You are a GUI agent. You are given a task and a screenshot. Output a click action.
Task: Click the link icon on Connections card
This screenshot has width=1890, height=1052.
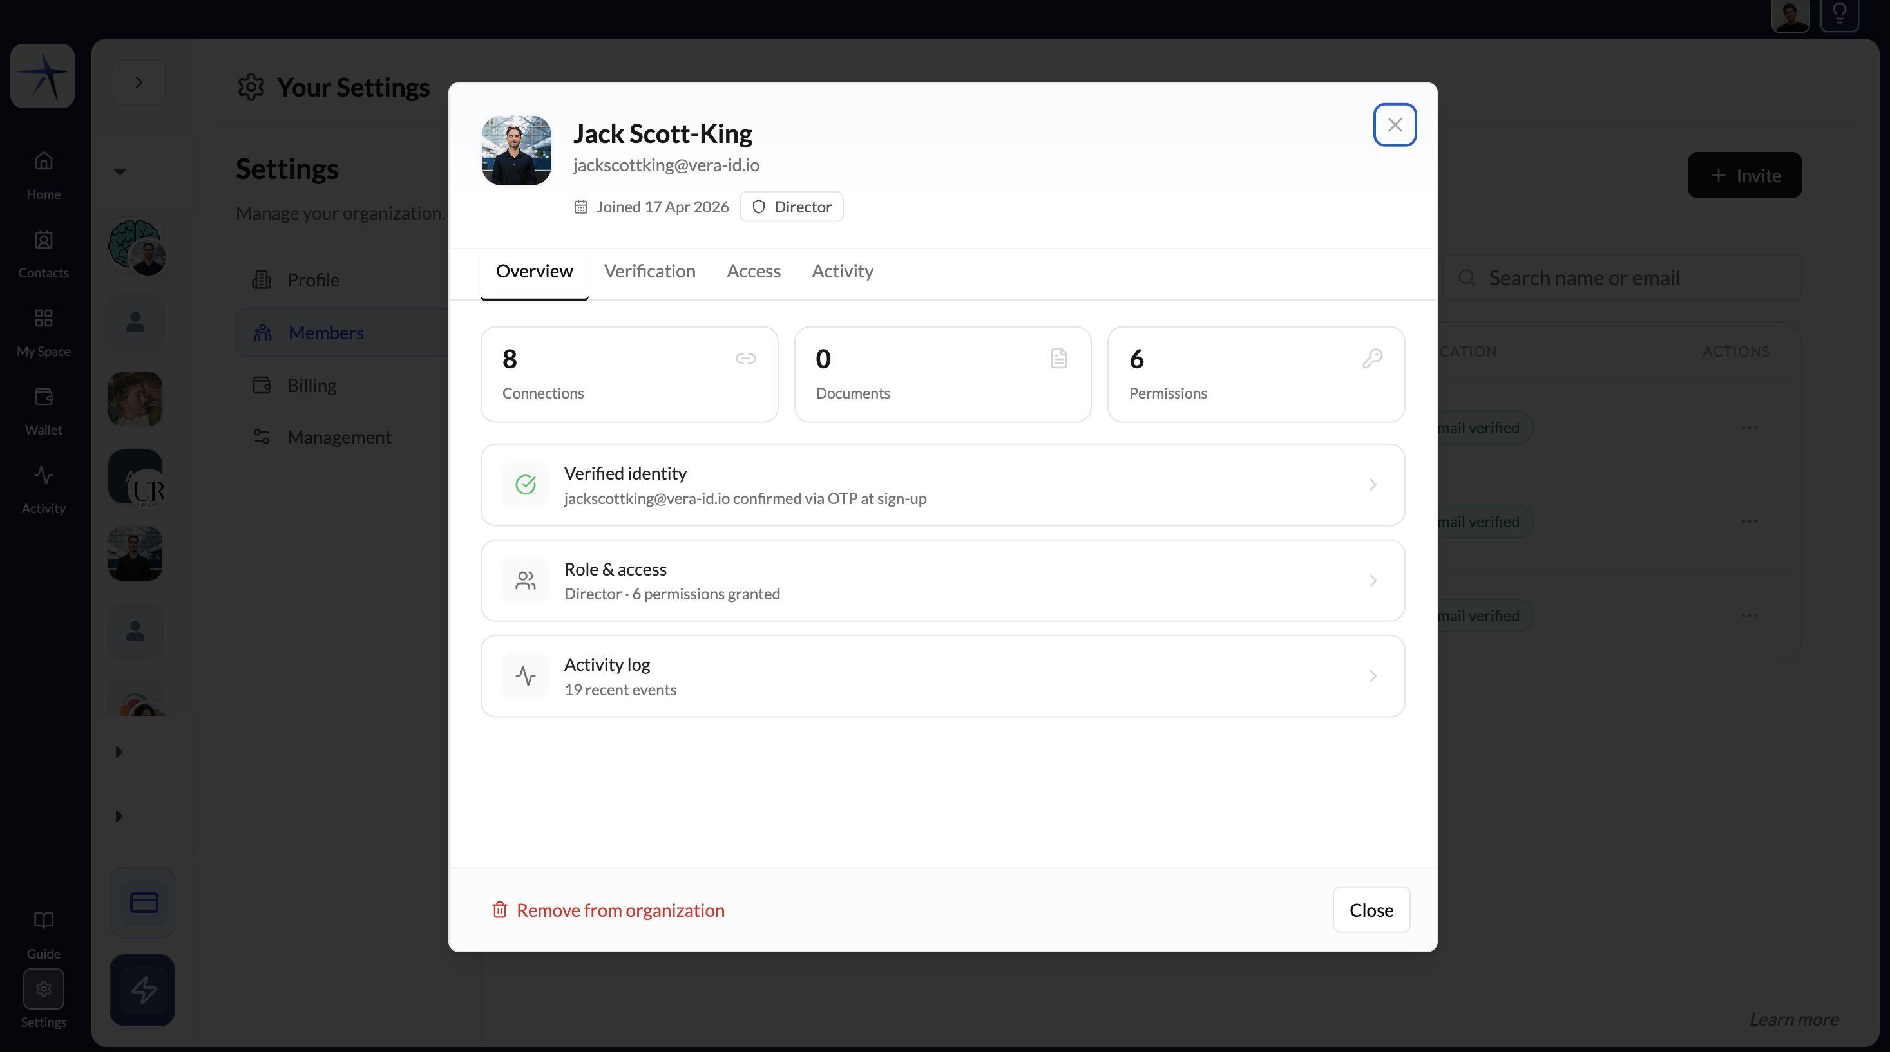(745, 359)
